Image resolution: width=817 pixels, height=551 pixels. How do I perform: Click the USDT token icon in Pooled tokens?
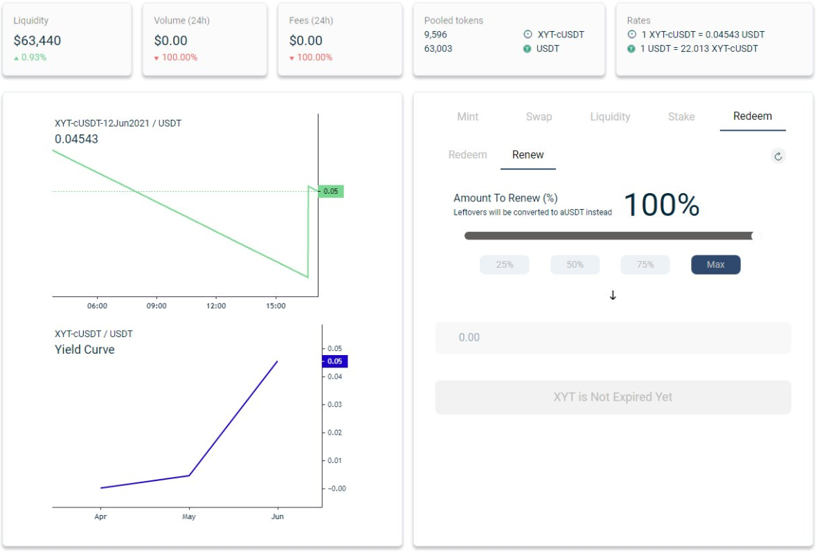tap(528, 49)
